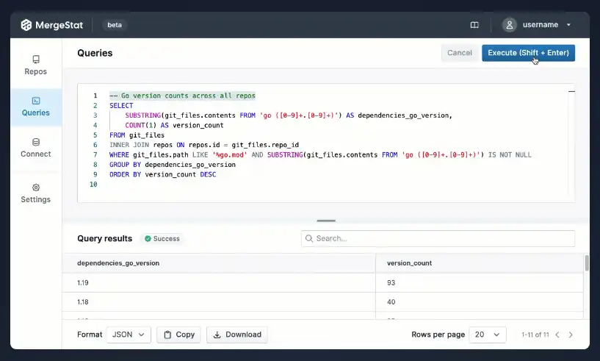
Task: Download the query results
Action: [237, 335]
